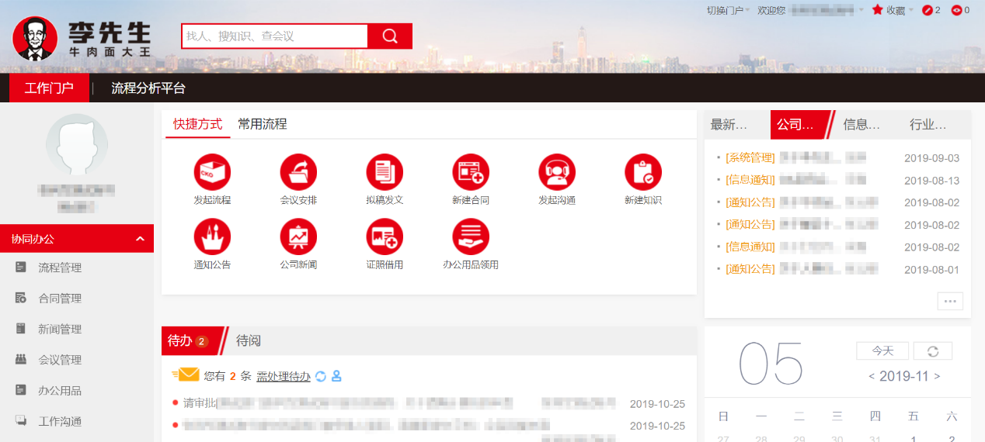
Task: Switch to the 待阅 tab
Action: pyautogui.click(x=249, y=340)
